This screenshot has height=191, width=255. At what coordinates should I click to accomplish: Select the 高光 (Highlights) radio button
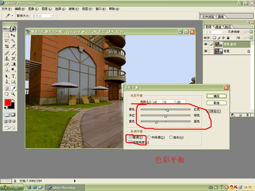171,138
